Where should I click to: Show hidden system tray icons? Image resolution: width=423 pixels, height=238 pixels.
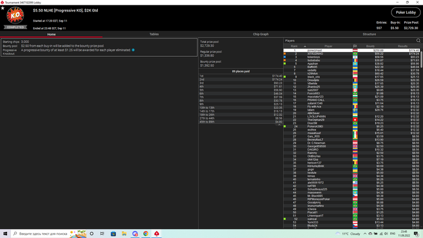click(x=365, y=234)
